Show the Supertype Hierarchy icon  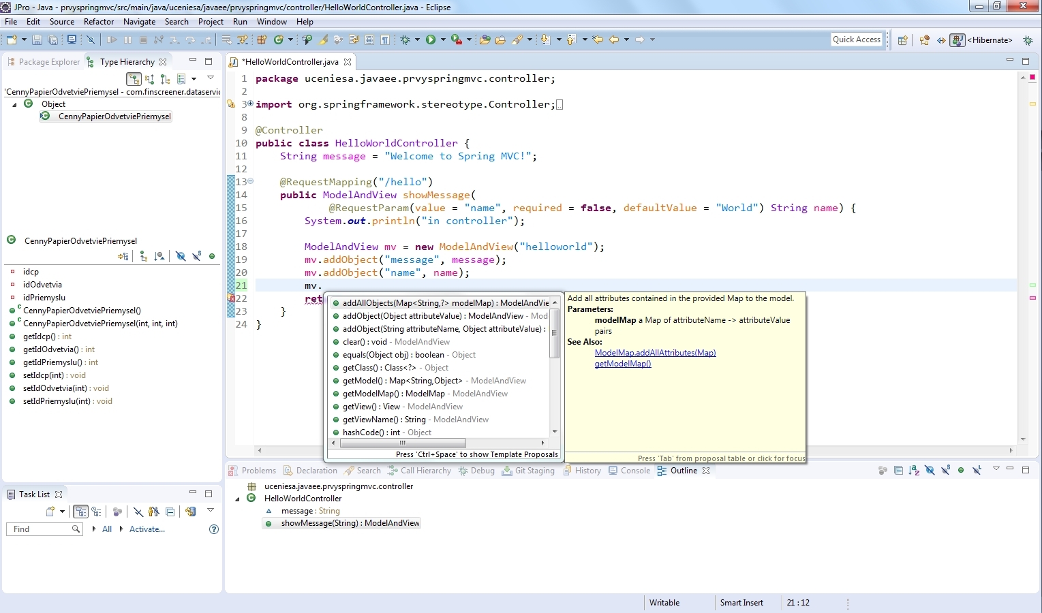point(149,79)
